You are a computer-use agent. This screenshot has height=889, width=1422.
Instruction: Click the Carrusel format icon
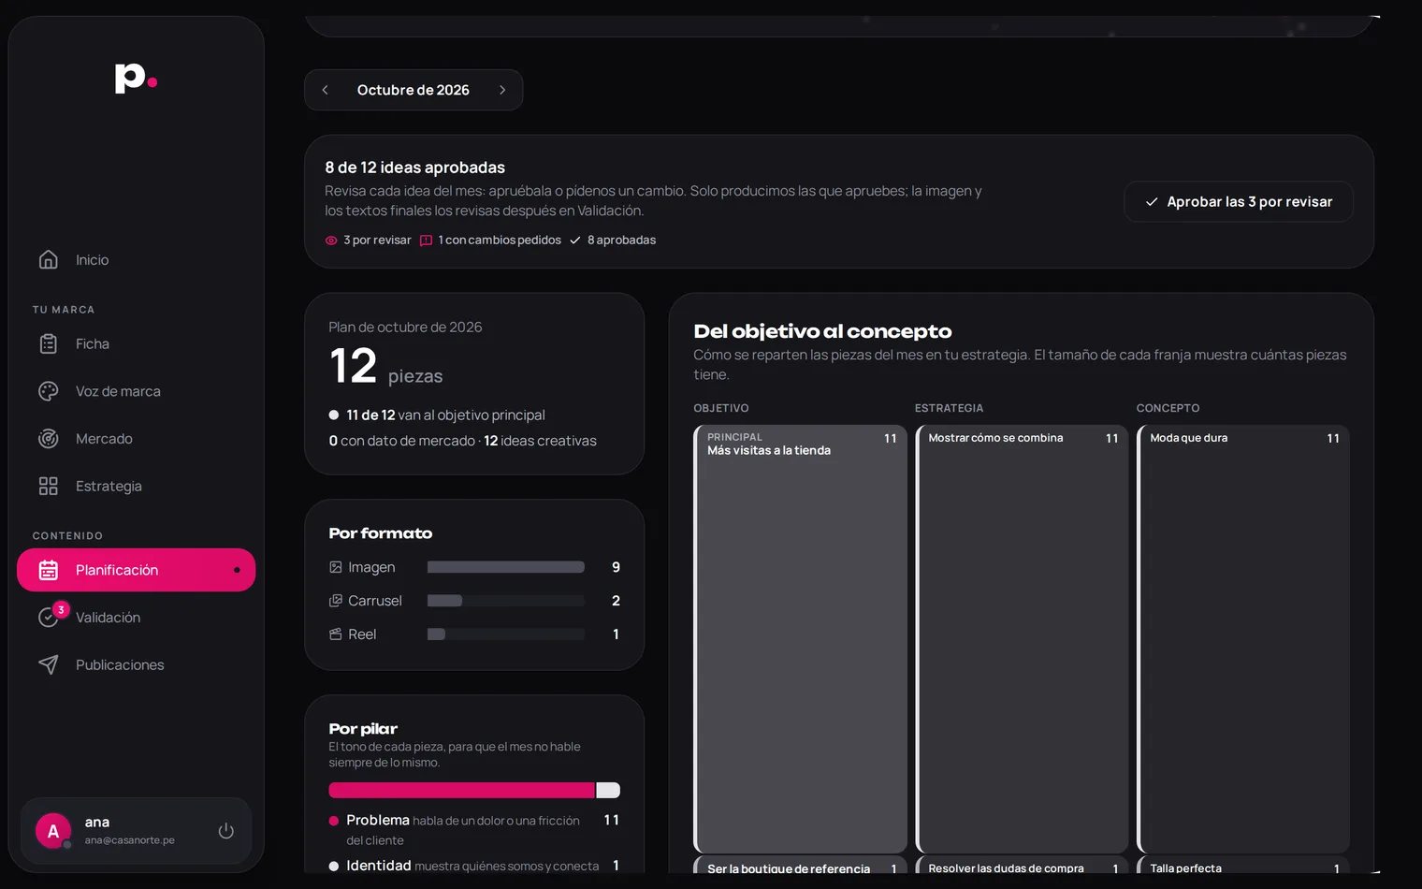click(x=336, y=601)
